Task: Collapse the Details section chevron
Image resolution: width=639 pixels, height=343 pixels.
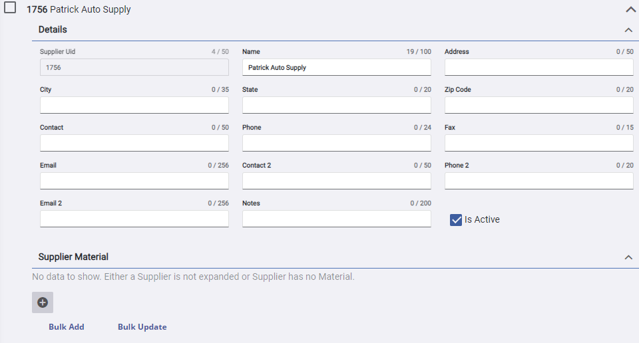Action: 628,30
